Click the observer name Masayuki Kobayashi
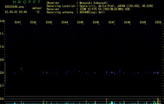The width and height of the screenshot is (164, 104). (94, 3)
